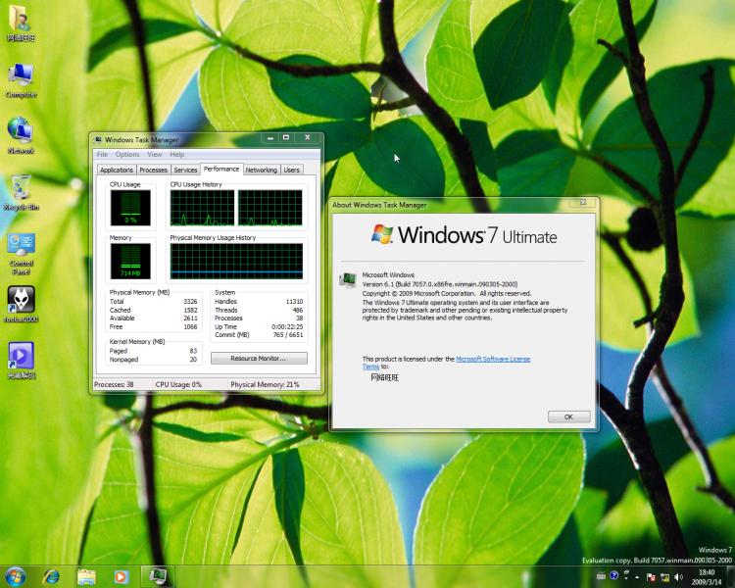Click the Physical Memory Usage History graph
This screenshot has width=735, height=588.
[x=236, y=262]
